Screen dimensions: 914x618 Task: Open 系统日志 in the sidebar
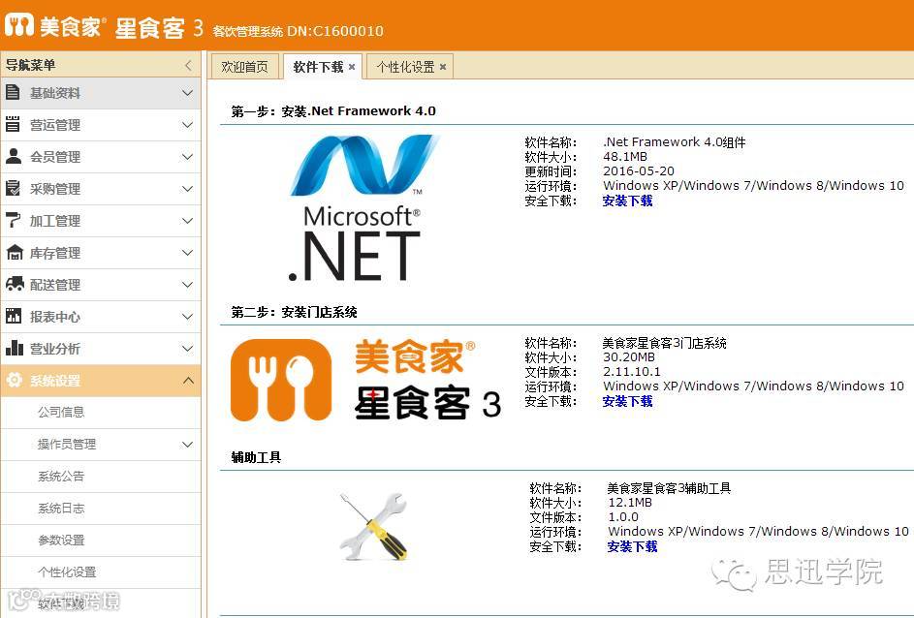coord(61,509)
